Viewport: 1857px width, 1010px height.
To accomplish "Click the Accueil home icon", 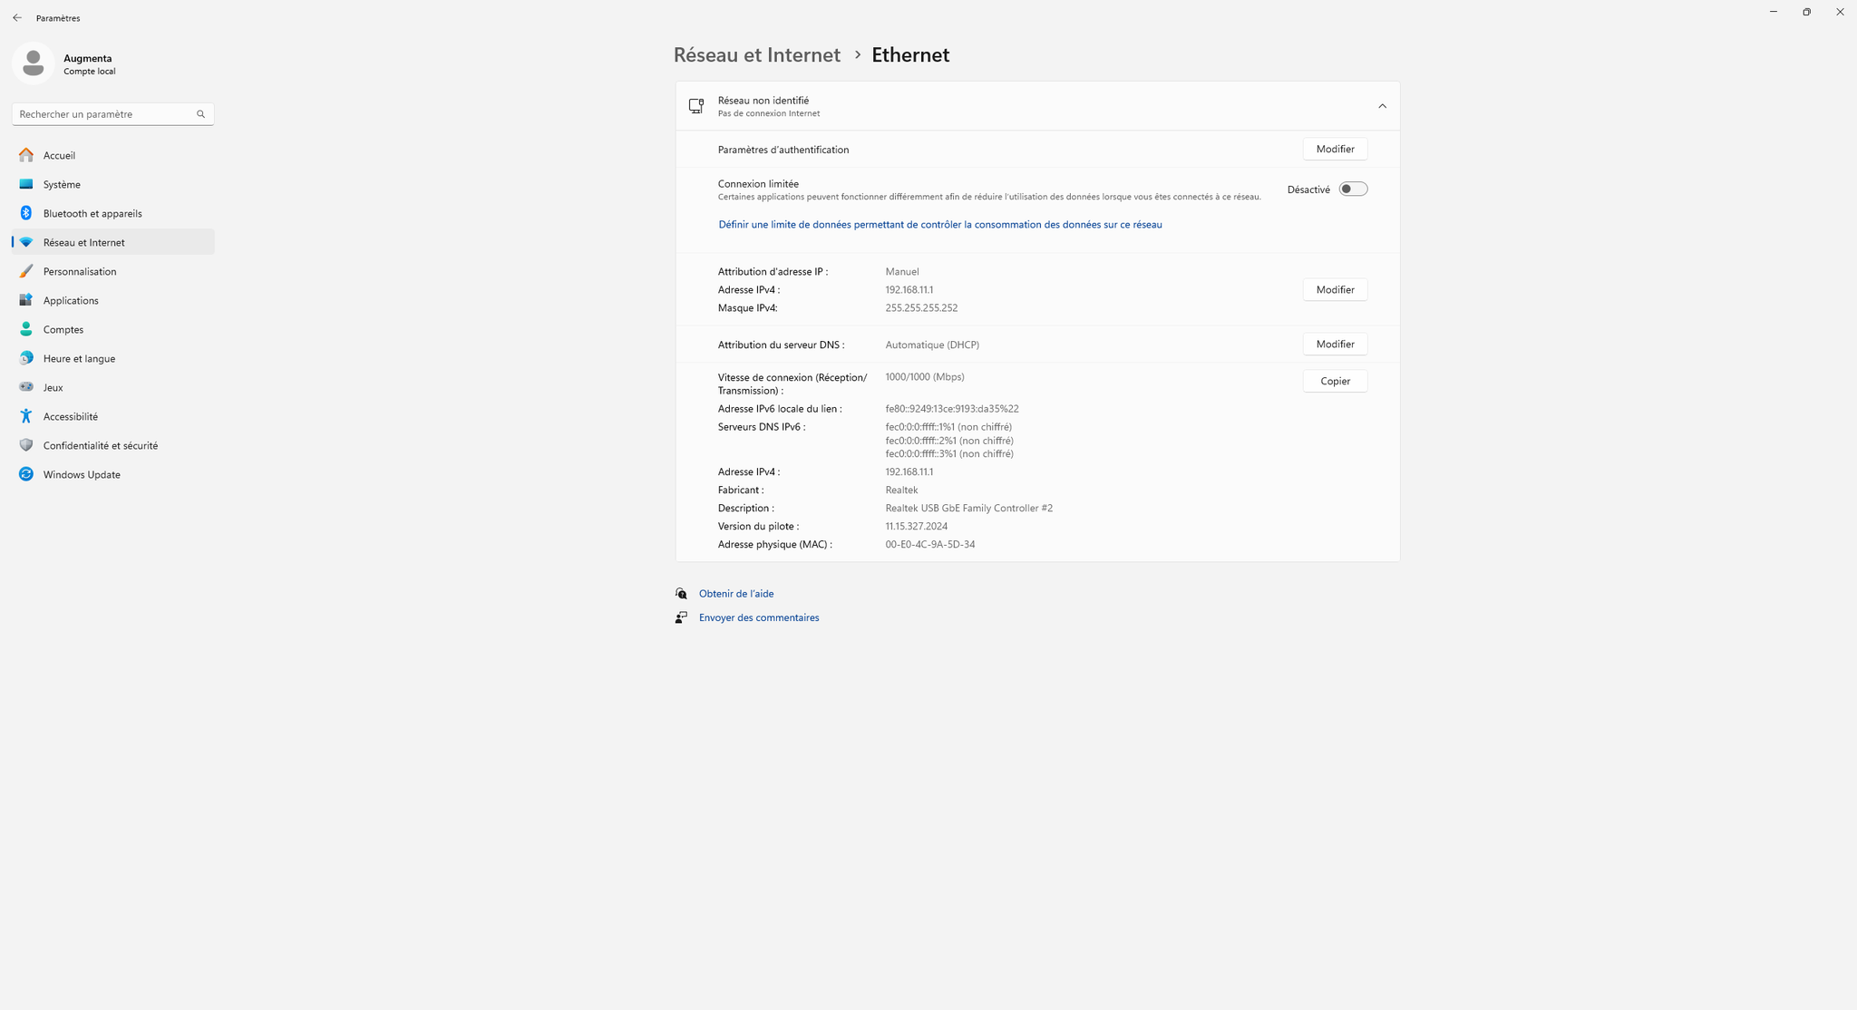I will [x=26, y=155].
